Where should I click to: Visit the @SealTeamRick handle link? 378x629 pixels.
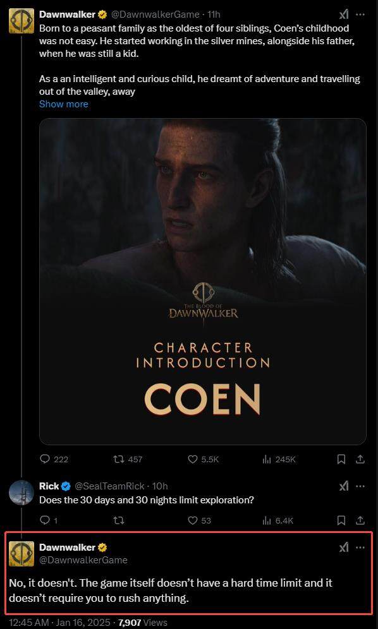109,486
